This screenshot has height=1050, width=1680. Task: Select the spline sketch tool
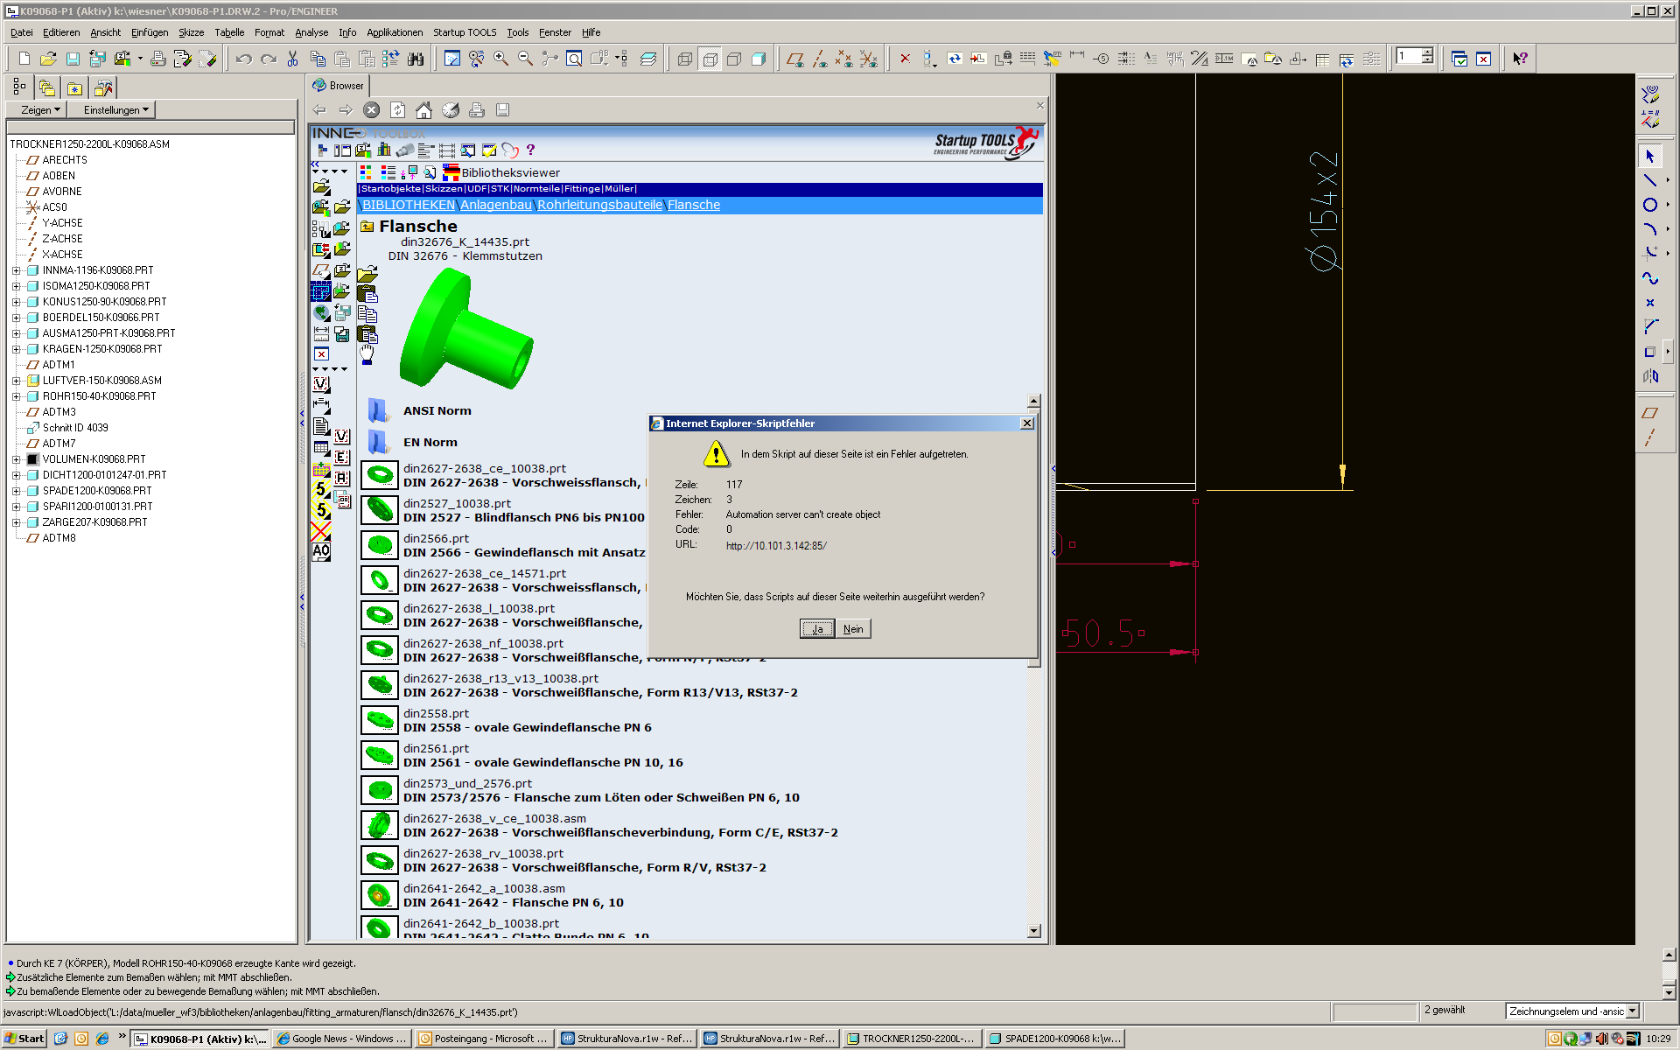[x=1650, y=278]
